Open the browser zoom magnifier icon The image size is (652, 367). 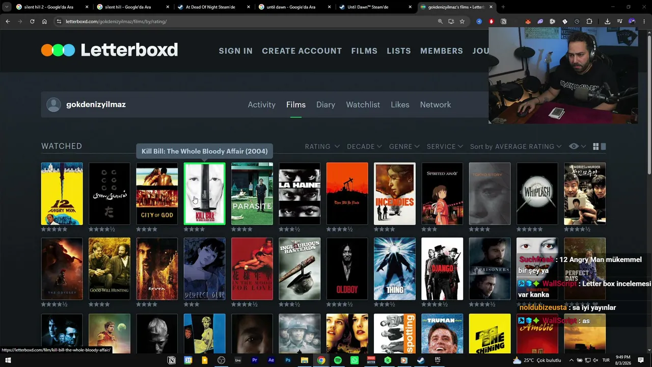440,21
